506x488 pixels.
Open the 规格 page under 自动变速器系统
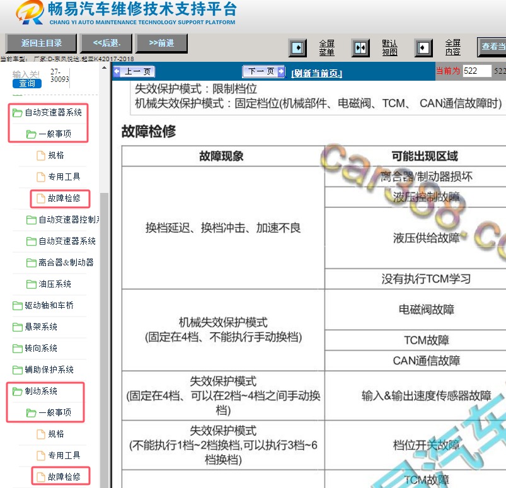56,155
